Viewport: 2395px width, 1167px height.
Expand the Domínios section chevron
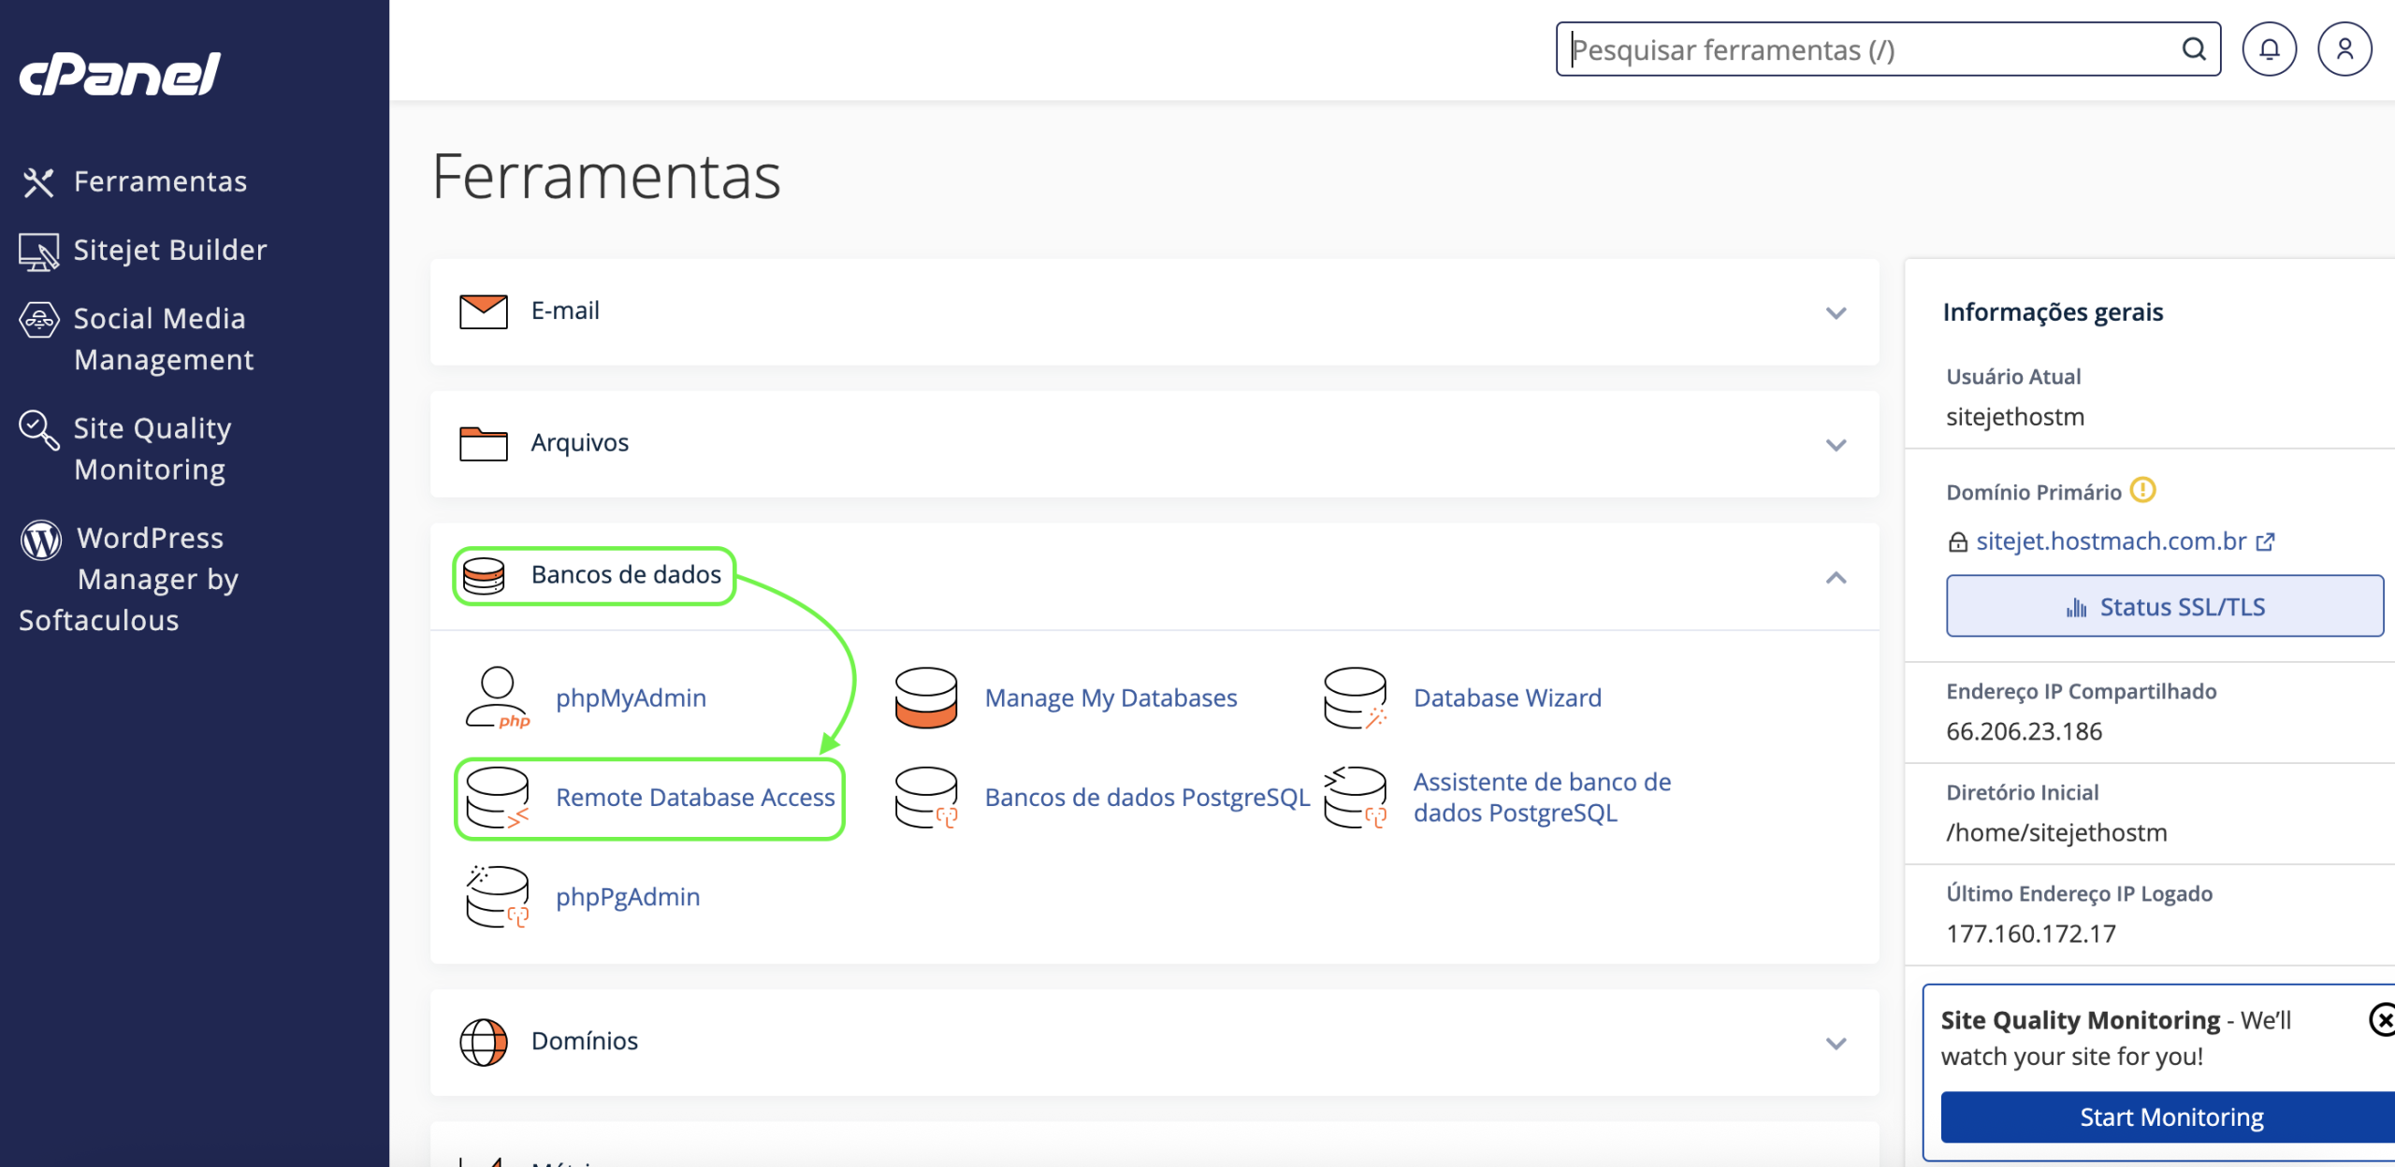point(1836,1044)
